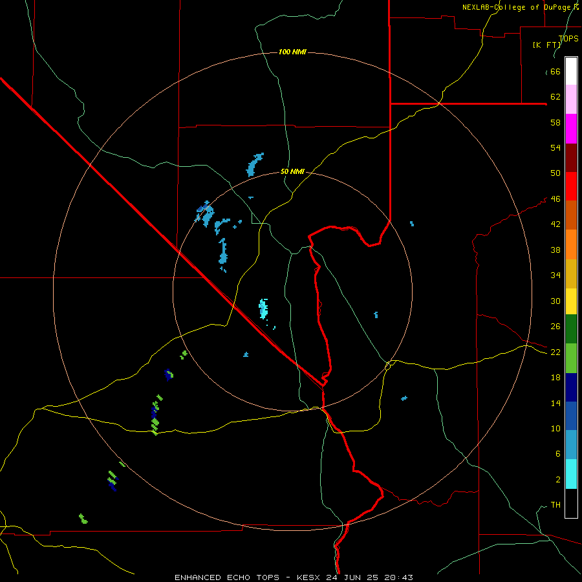Click the "38" legend value
The image size is (582, 582).
(x=555, y=250)
